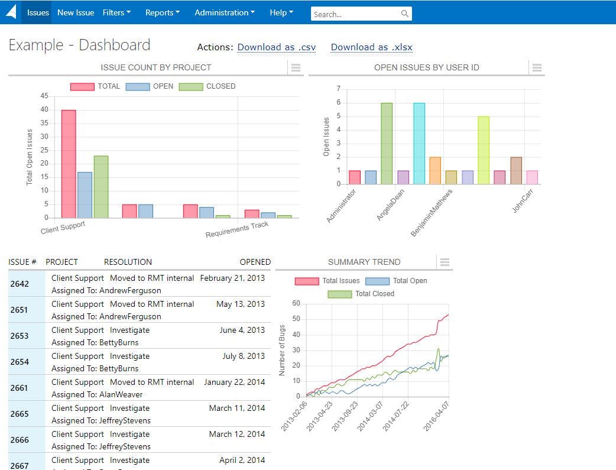Image resolution: width=616 pixels, height=470 pixels.
Task: Click 'January 22, 2014' date
Action: [x=235, y=382]
